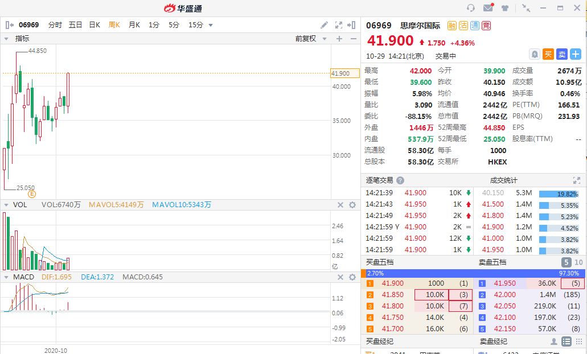The height and width of the screenshot is (354, 587).
Task: Select the 分时 chart tab
Action: (55, 25)
